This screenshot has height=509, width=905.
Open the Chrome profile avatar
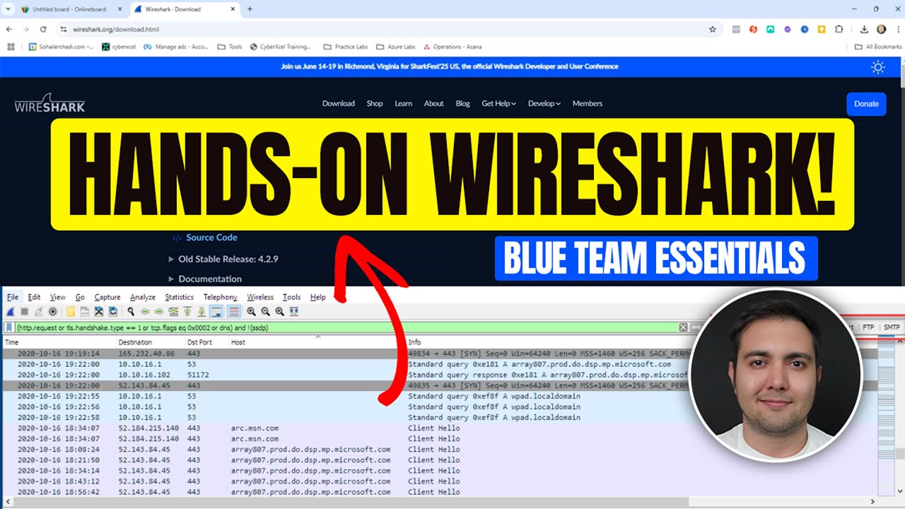(881, 29)
